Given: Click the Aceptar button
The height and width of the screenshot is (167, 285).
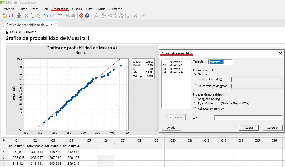Looking at the screenshot, I should 249,128.
